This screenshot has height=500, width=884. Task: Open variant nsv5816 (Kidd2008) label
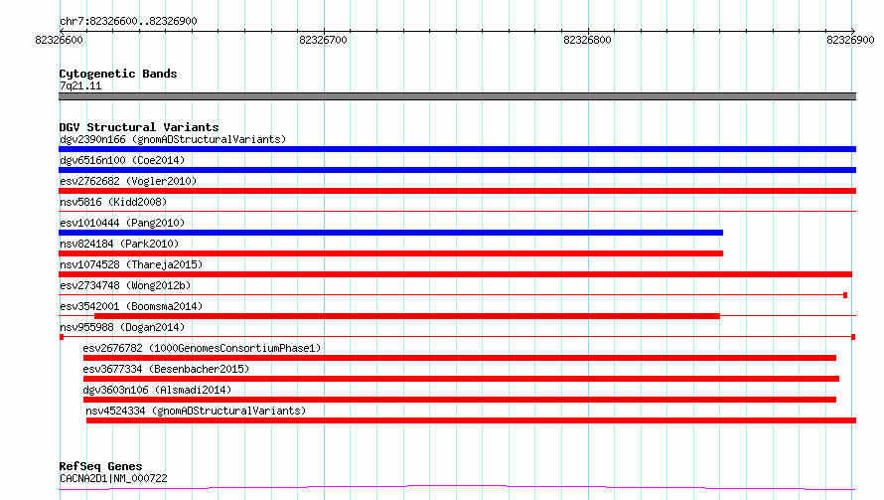[x=113, y=202]
